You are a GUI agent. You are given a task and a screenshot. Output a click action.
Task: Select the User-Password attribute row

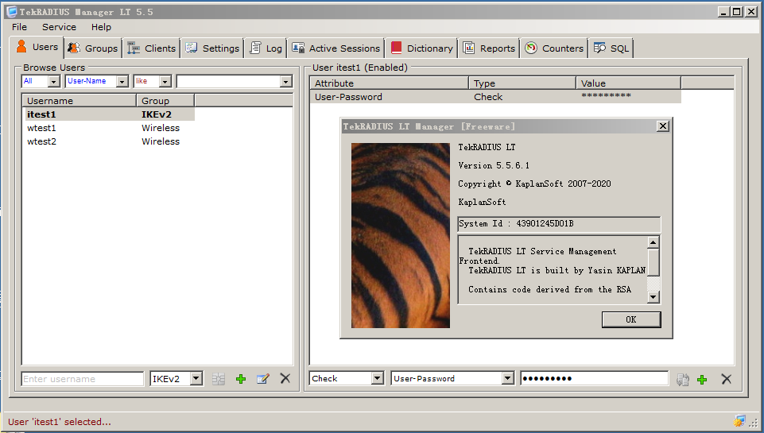coord(495,97)
